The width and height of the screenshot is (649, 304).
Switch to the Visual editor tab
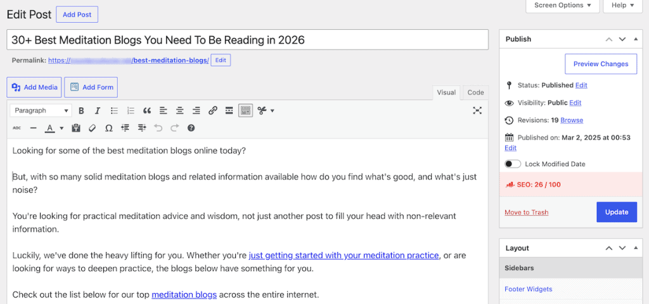point(446,92)
